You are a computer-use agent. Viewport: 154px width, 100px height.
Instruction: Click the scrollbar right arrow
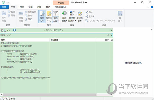point(111,95)
